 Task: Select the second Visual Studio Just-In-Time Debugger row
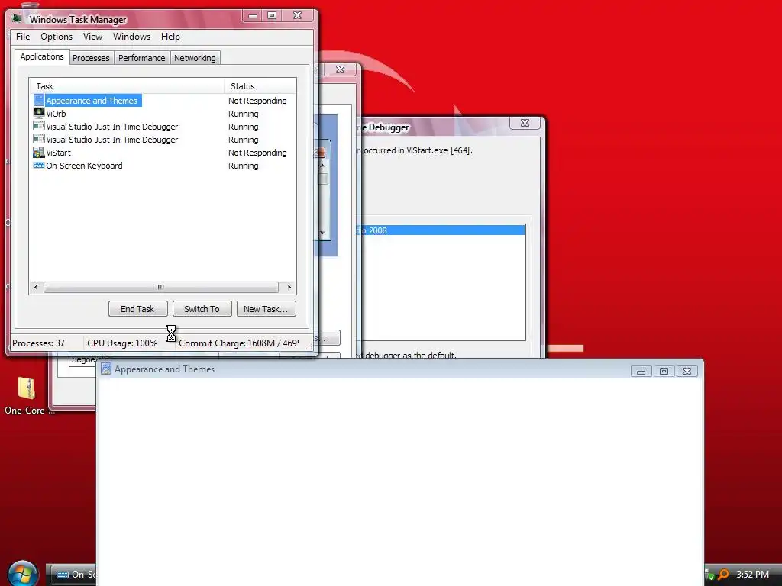[x=163, y=140]
